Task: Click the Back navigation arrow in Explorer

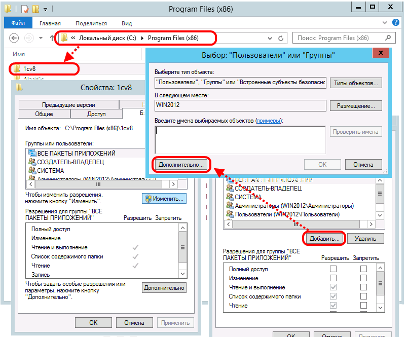Action: 14,38
